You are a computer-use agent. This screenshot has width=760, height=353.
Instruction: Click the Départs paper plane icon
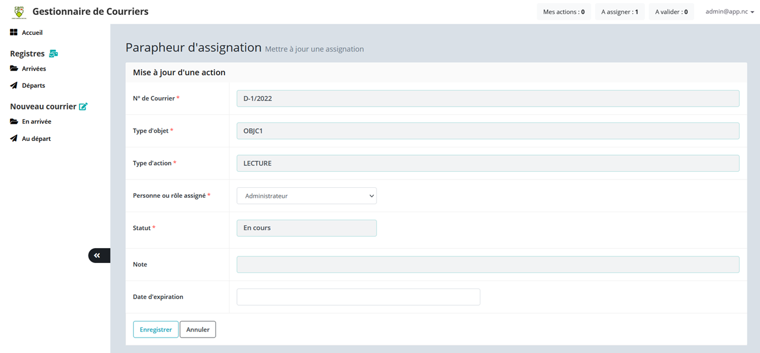tap(14, 85)
